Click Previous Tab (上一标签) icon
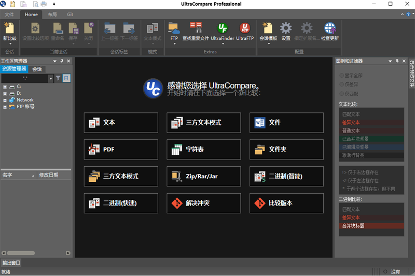The image size is (415, 276). pyautogui.click(x=109, y=28)
